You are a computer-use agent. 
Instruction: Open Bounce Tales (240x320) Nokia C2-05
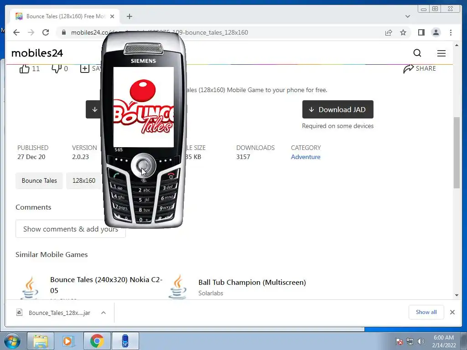[x=106, y=285]
